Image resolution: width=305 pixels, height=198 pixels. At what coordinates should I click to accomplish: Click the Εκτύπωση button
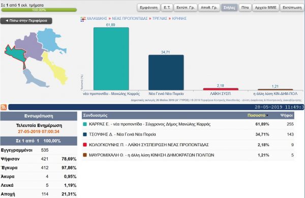(292, 8)
